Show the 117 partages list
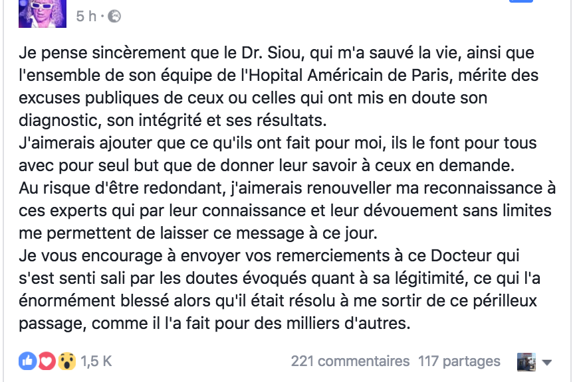577x382 pixels. 459,361
